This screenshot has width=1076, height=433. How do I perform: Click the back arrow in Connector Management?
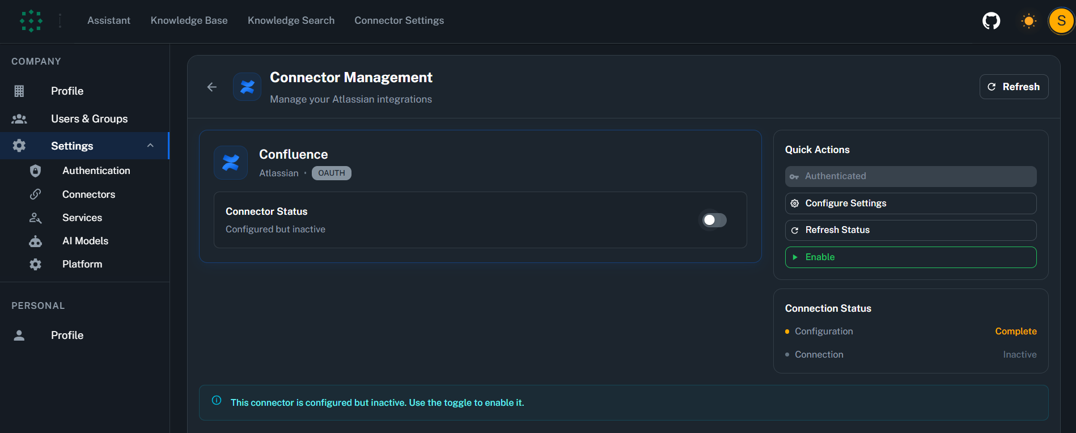pyautogui.click(x=212, y=87)
